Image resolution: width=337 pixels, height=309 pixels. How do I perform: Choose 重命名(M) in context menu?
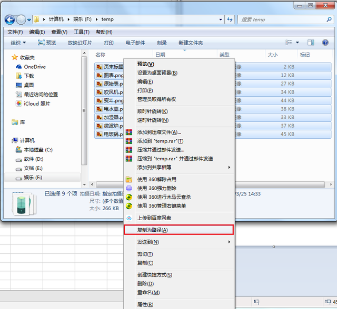pos(148,293)
